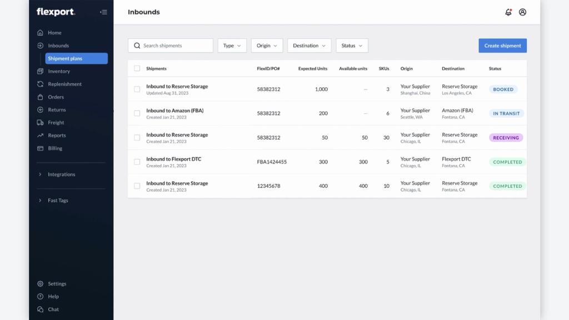Viewport: 569px width, 320px height.
Task: Open shipment updated Aug 31, 2023
Action: coord(177,86)
